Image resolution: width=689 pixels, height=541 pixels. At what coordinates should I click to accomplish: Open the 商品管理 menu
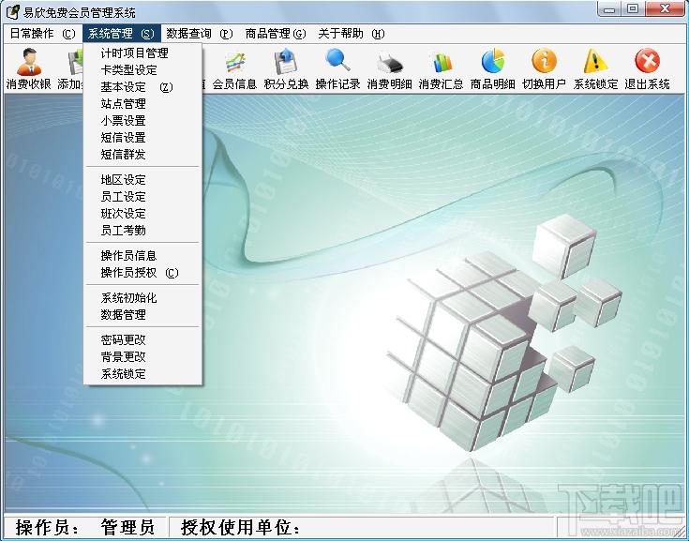tap(275, 34)
